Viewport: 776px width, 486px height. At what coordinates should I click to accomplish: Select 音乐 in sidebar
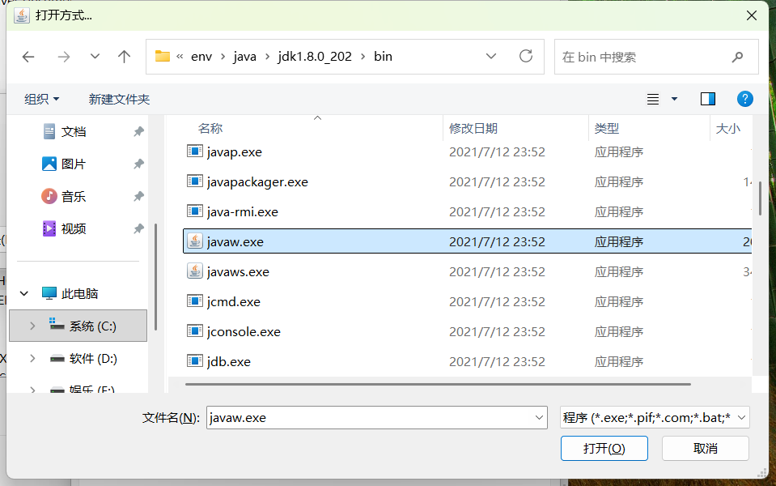(x=74, y=197)
